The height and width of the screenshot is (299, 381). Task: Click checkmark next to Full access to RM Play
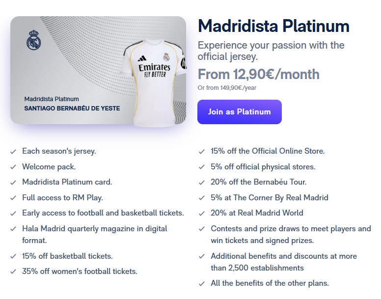tap(13, 198)
